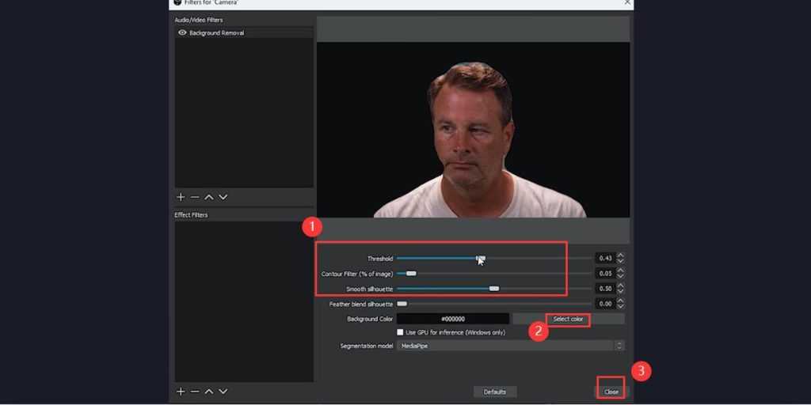The image size is (811, 405).
Task: Decrease Smooth silhouette value with down stepper arrow
Action: click(x=620, y=292)
